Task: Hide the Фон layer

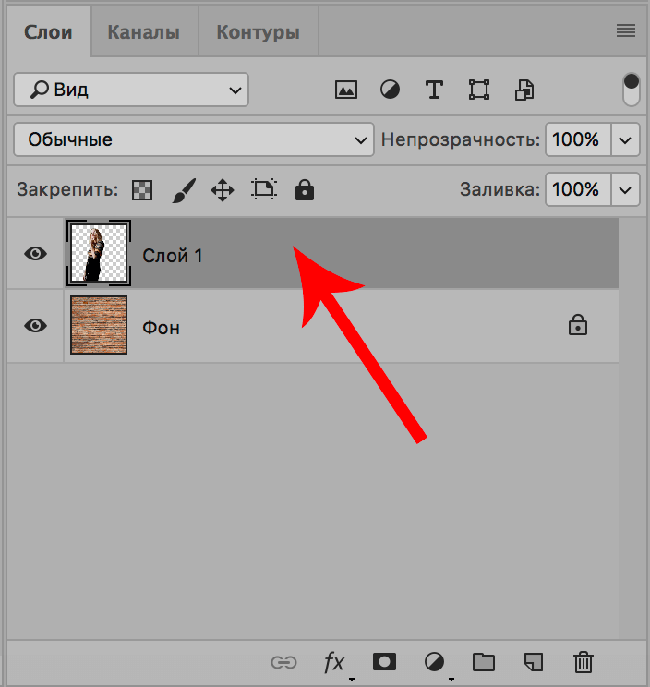Action: [x=35, y=326]
